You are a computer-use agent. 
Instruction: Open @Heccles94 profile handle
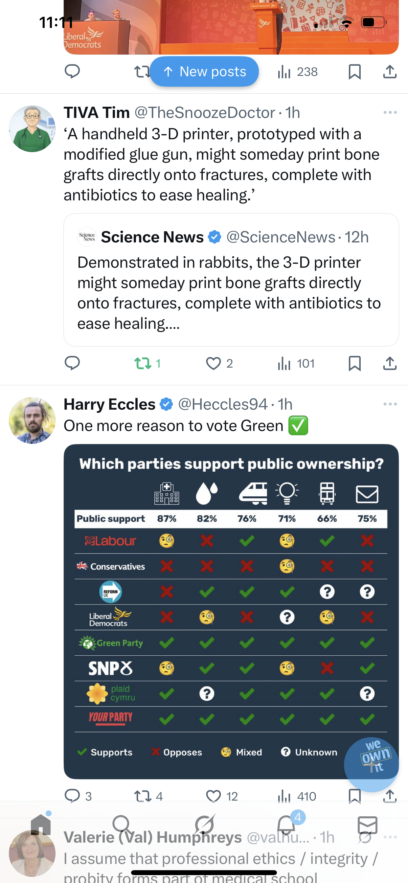click(222, 404)
